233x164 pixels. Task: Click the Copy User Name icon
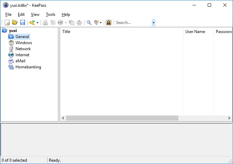click(45, 23)
